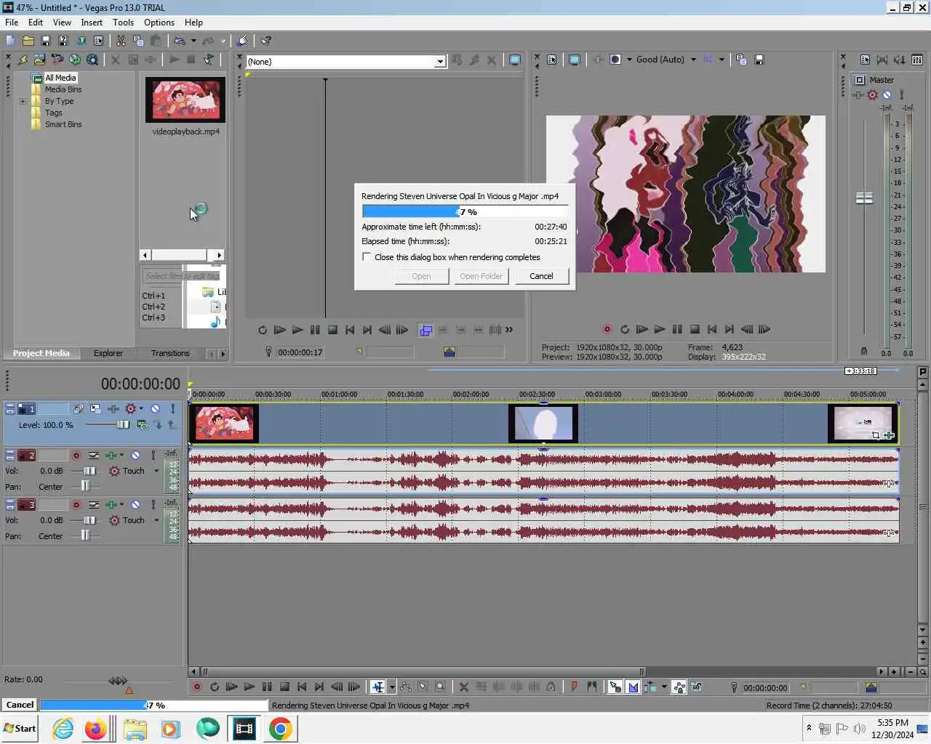931x744 pixels.
Task: Solo video track 1
Action: [x=172, y=409]
